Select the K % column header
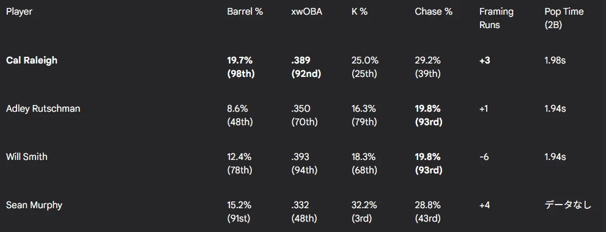 pyautogui.click(x=360, y=12)
